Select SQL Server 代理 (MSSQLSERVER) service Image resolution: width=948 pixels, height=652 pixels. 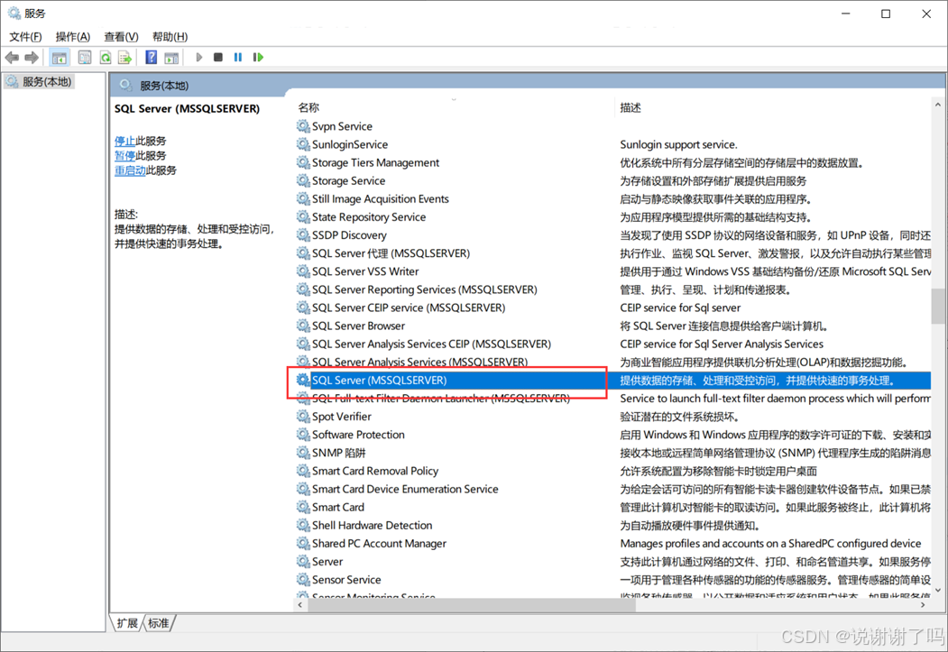tap(391, 253)
